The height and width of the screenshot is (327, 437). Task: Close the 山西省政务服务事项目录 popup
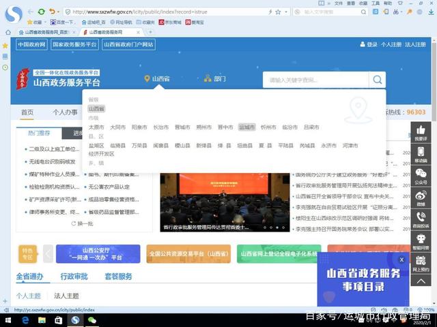click(401, 260)
